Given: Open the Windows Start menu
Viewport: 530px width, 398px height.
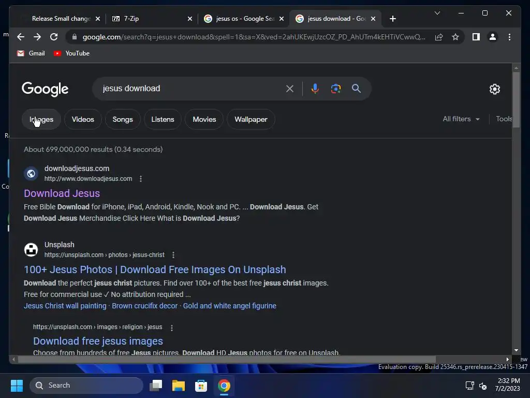Looking at the screenshot, I should (x=17, y=386).
